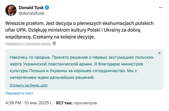Image resolution: width=169 pixels, height=111 pixels.
Task: Click 'Перевести с помощью DeepL' link
Action: (28, 43)
